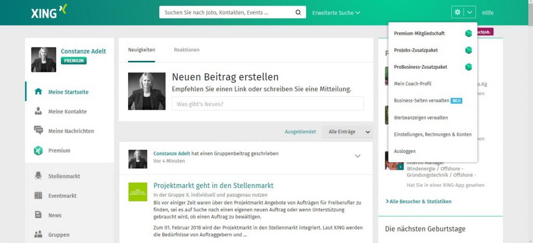The width and height of the screenshot is (533, 243).
Task: Expand the group post options chevron
Action: 357,156
